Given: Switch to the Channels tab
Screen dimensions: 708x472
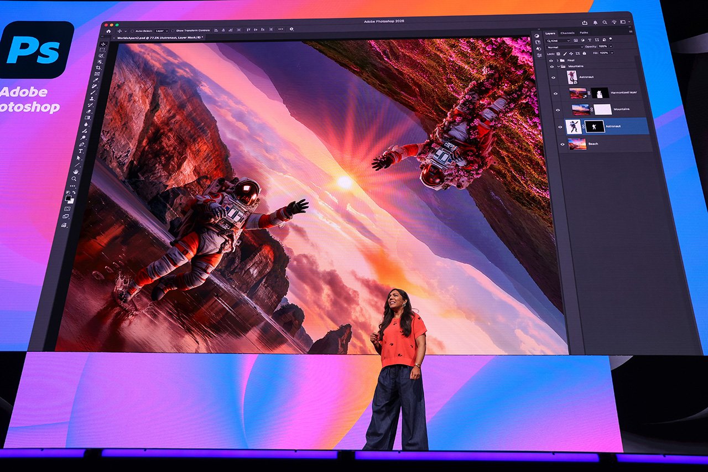Looking at the screenshot, I should click(568, 33).
